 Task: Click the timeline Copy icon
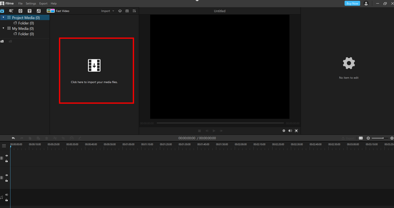30,138
